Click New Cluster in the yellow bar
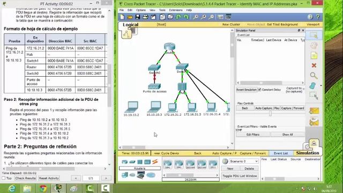 (231, 25)
